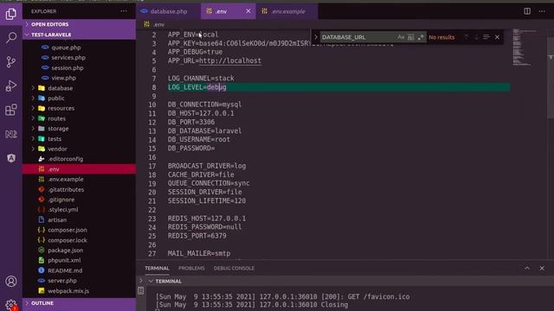Open editor more actions ellipsis
554x311 pixels.
click(x=542, y=11)
